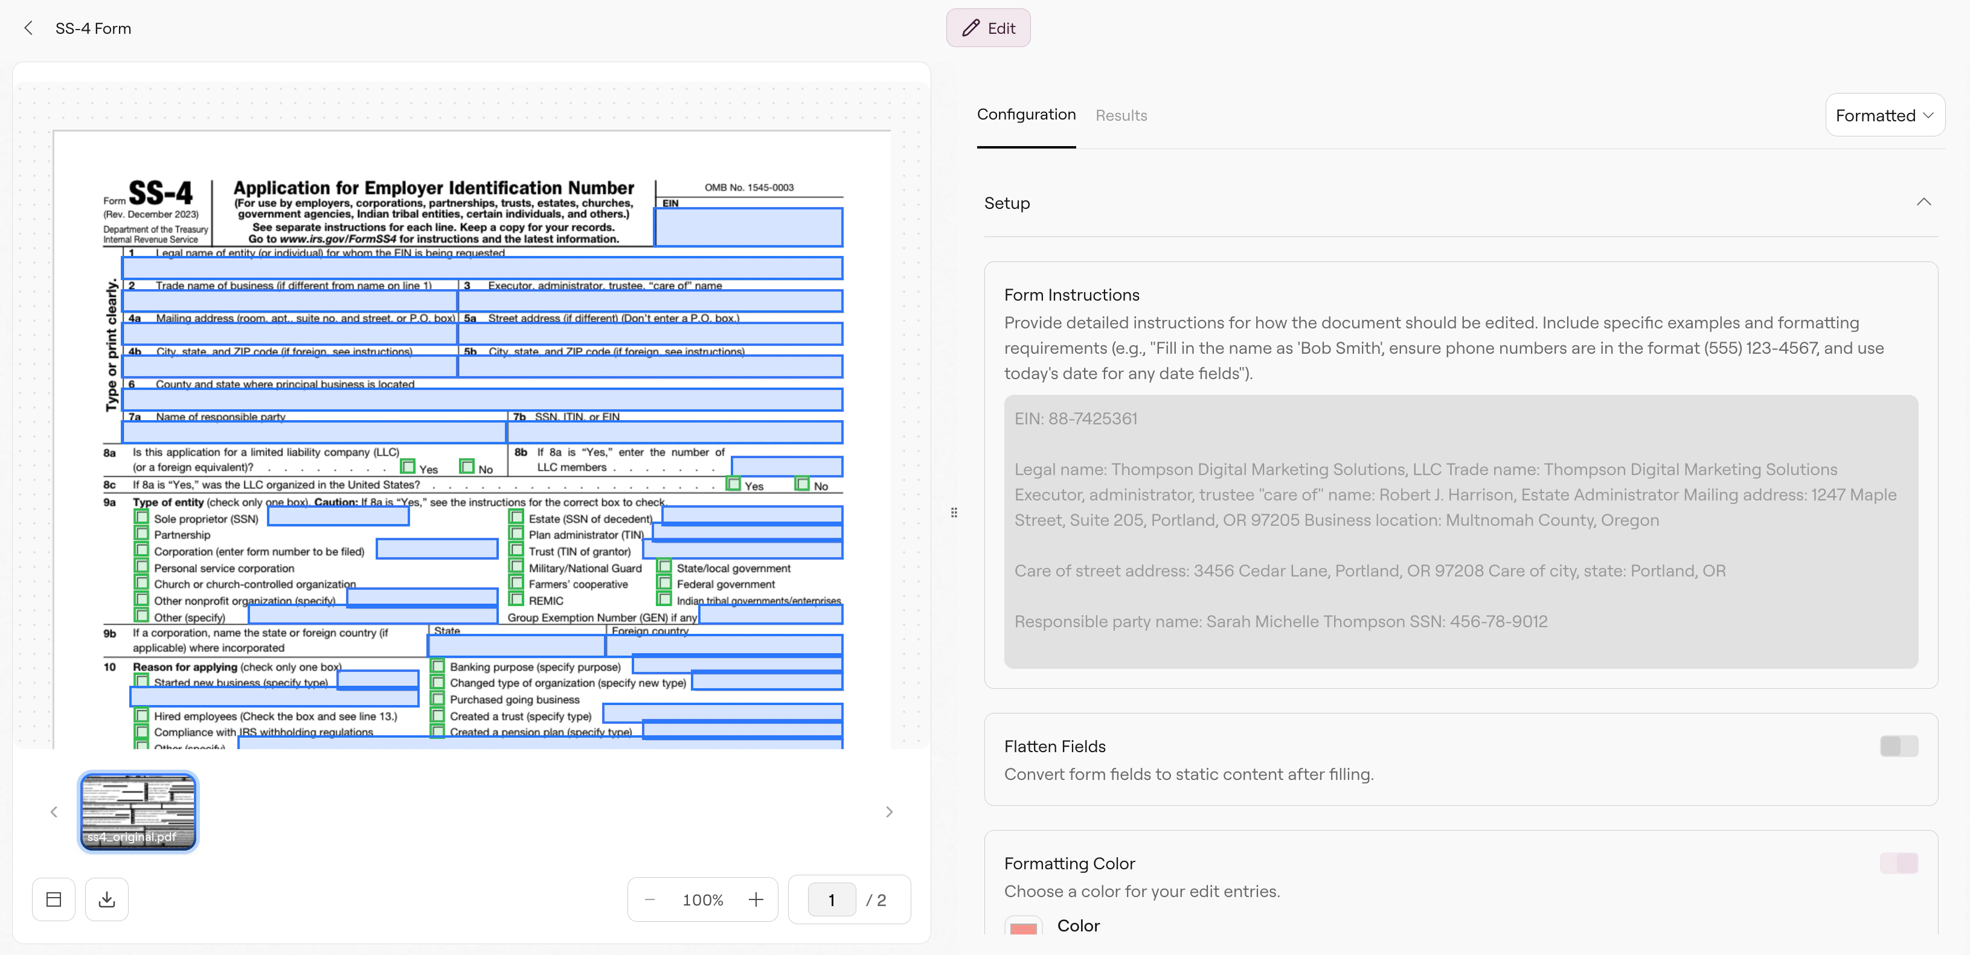Open the Formatted view dropdown
The height and width of the screenshot is (955, 1970).
(1884, 115)
